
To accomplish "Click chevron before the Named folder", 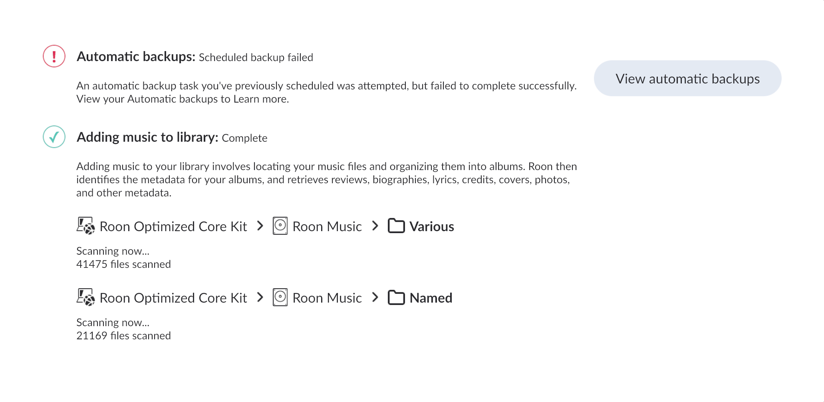I will [x=375, y=297].
